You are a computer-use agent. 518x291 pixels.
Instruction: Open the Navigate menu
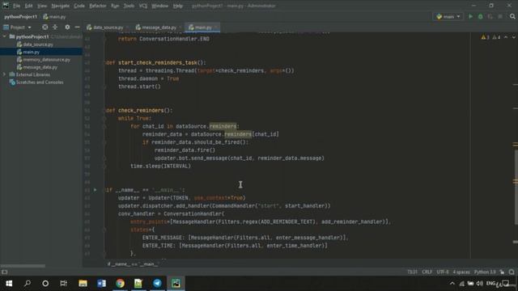tap(61, 6)
